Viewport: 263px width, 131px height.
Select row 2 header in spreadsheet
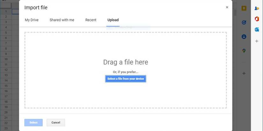click(6, 17)
